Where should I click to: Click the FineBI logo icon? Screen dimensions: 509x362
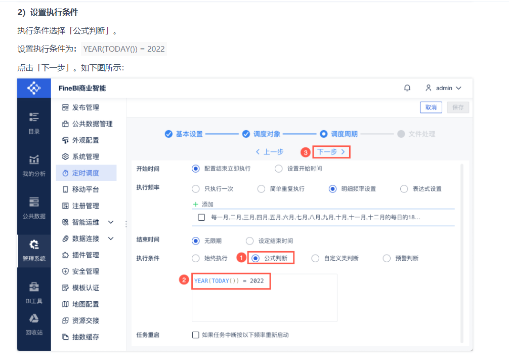[34, 88]
